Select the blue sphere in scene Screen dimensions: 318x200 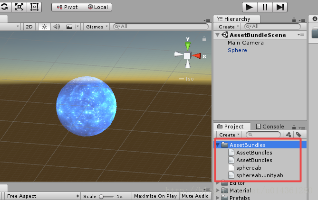87,106
